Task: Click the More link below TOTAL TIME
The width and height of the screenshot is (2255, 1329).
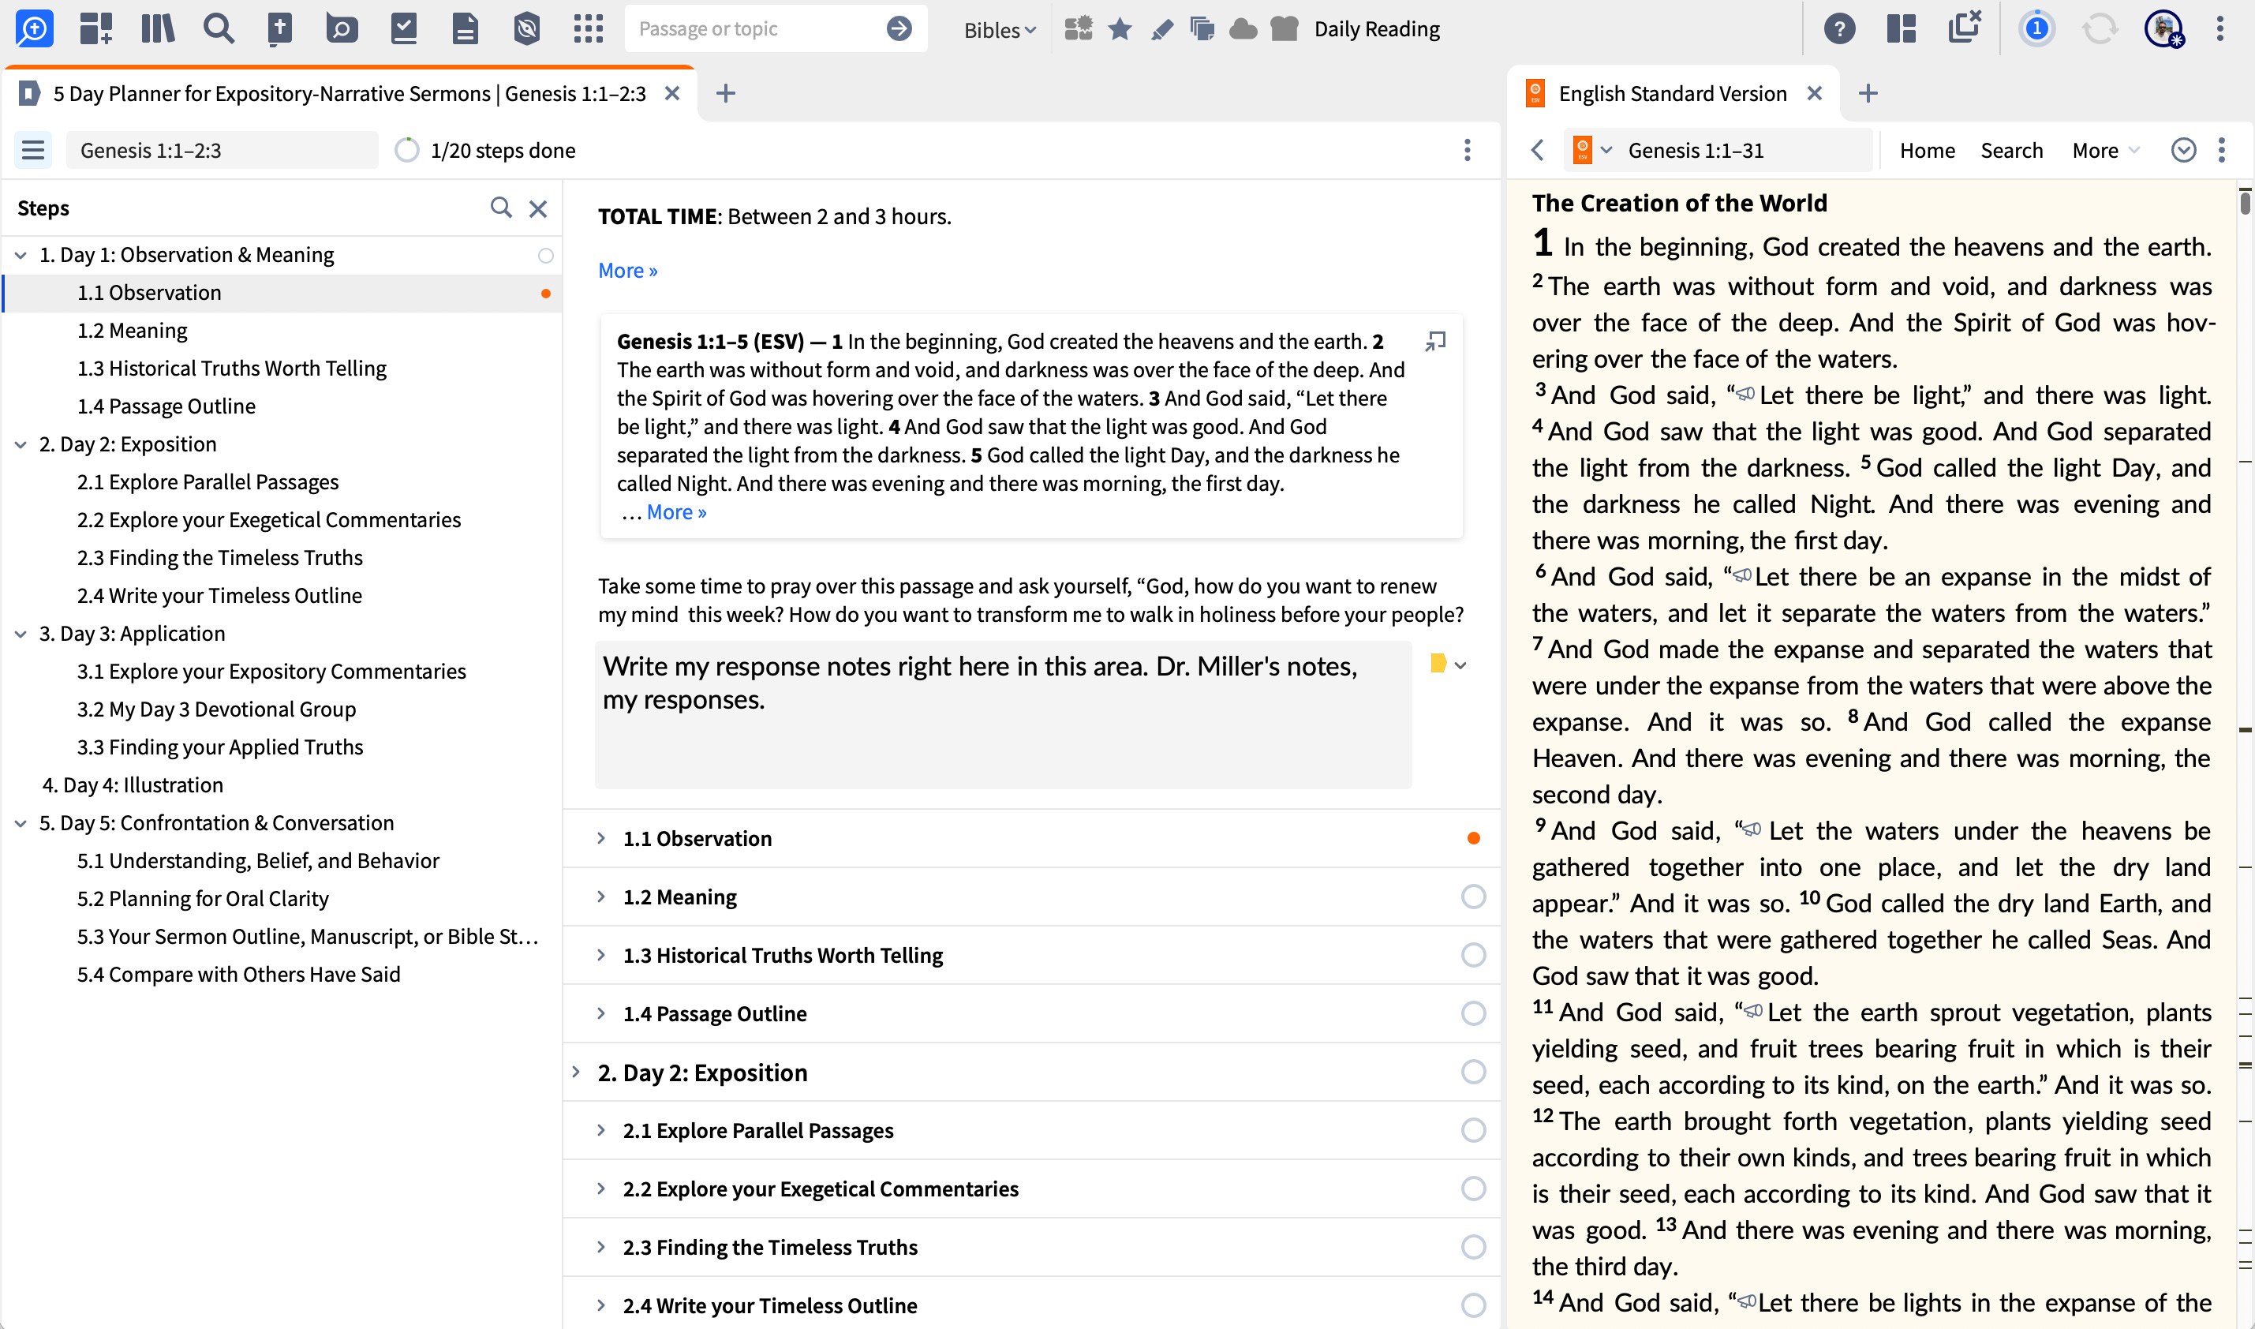Action: [627, 271]
